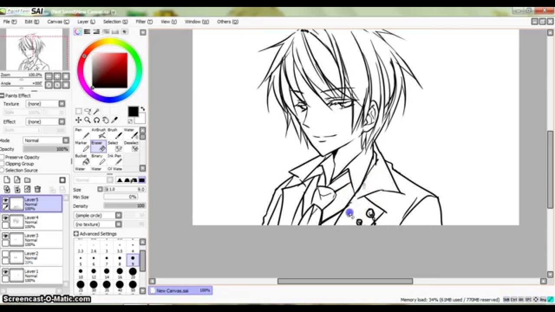Open the Layer menu
This screenshot has height=312, width=555.
coord(86,22)
